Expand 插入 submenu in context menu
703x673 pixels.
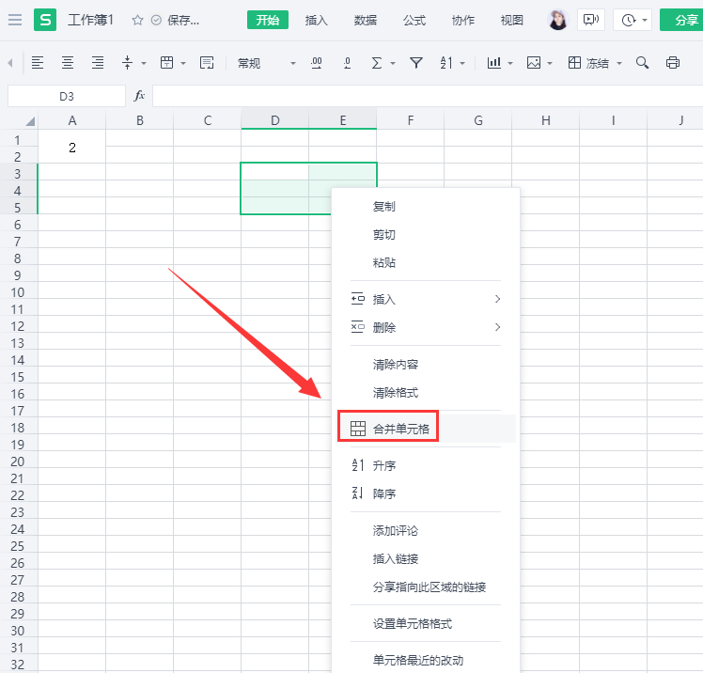pos(426,299)
